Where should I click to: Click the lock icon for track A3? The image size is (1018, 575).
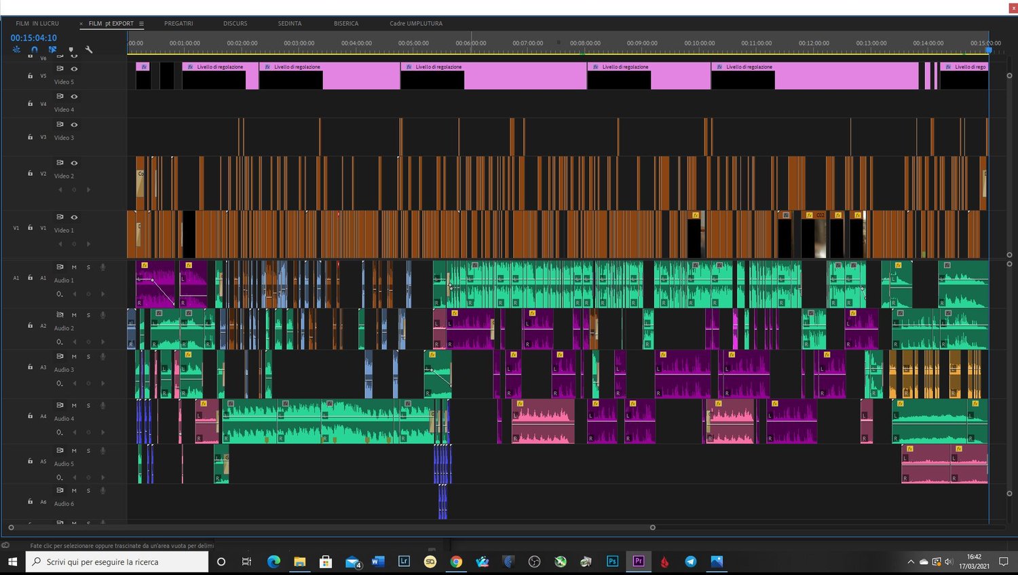click(x=30, y=367)
